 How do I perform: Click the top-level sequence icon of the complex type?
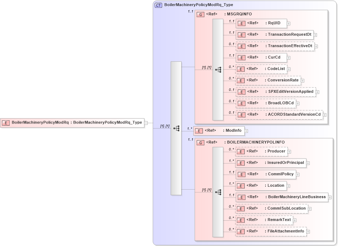(x=176, y=128)
